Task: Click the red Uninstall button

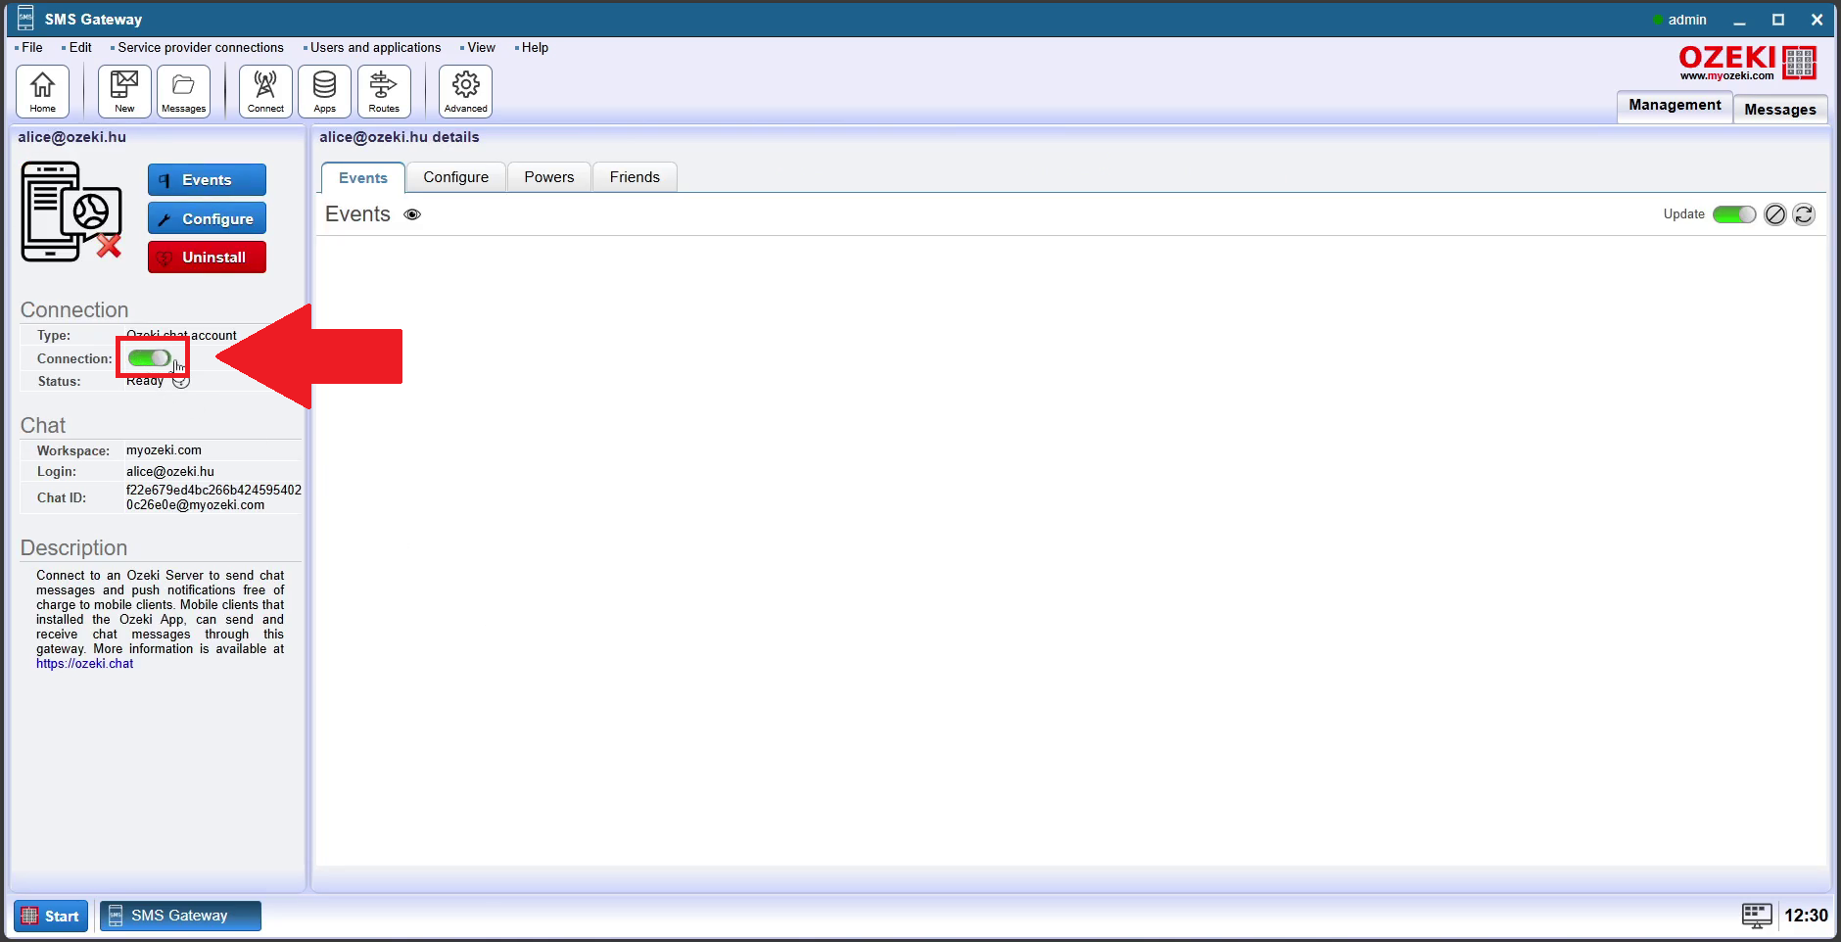Action: pos(207,257)
